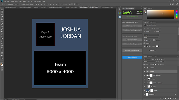
Task: Toggle visibility of Background layer
Action: coord(144,94)
